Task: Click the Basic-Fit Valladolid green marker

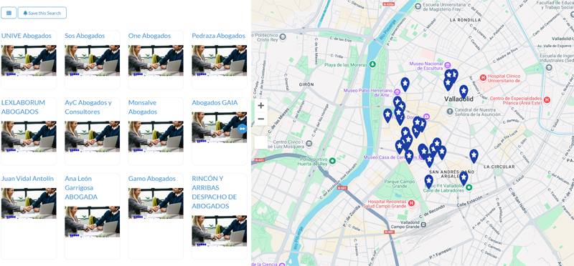Action: point(469,187)
